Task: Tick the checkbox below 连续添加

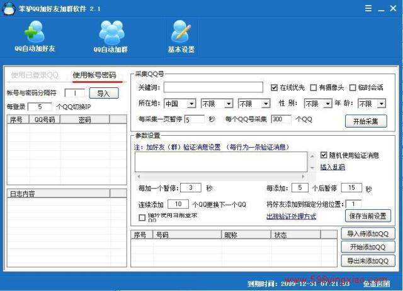Action: point(142,217)
